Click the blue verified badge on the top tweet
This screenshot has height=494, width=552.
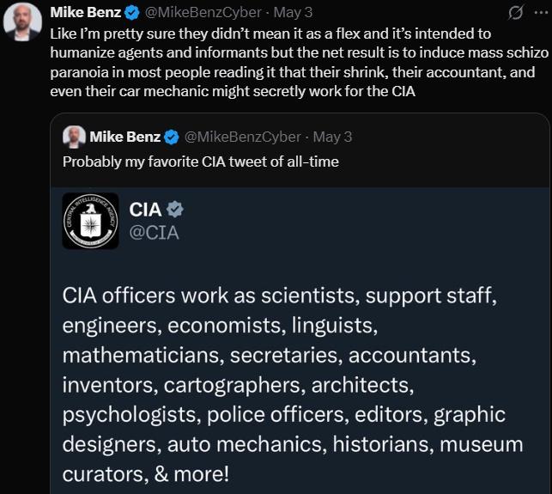pos(133,13)
